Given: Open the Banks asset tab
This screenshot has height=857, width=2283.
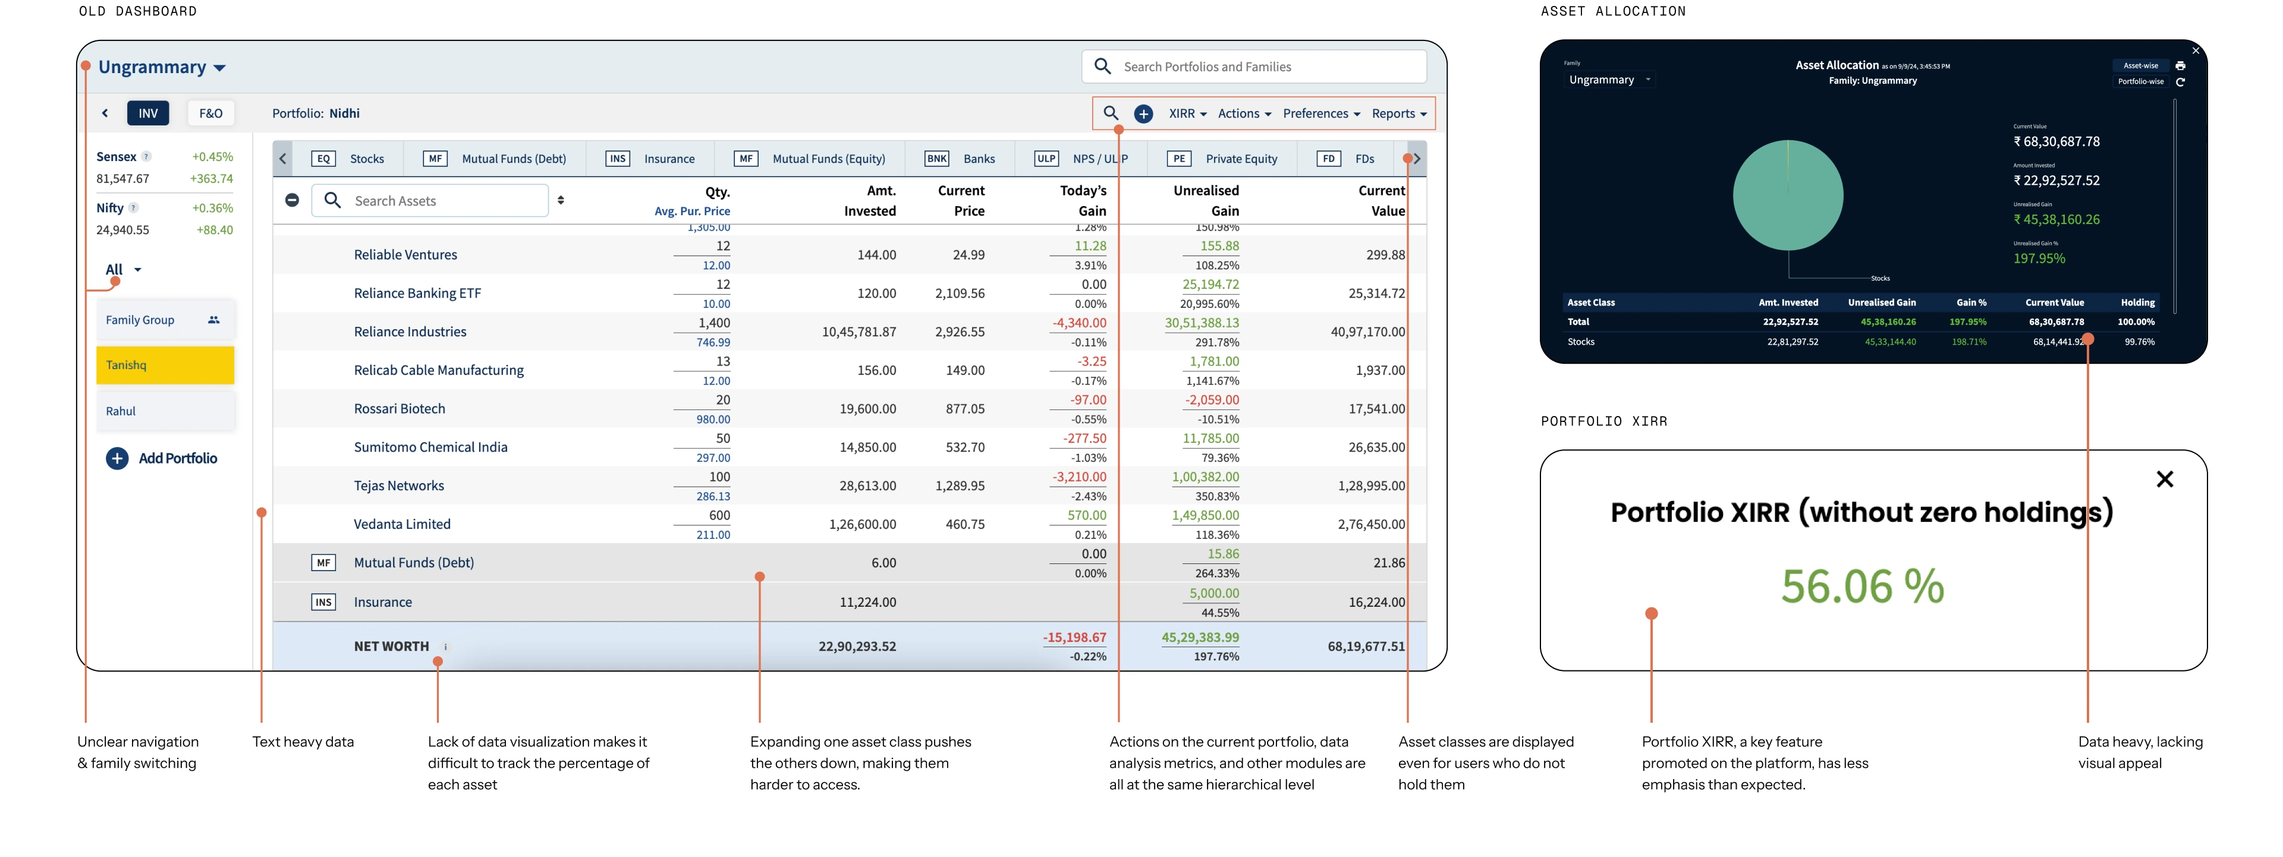Looking at the screenshot, I should pos(960,159).
